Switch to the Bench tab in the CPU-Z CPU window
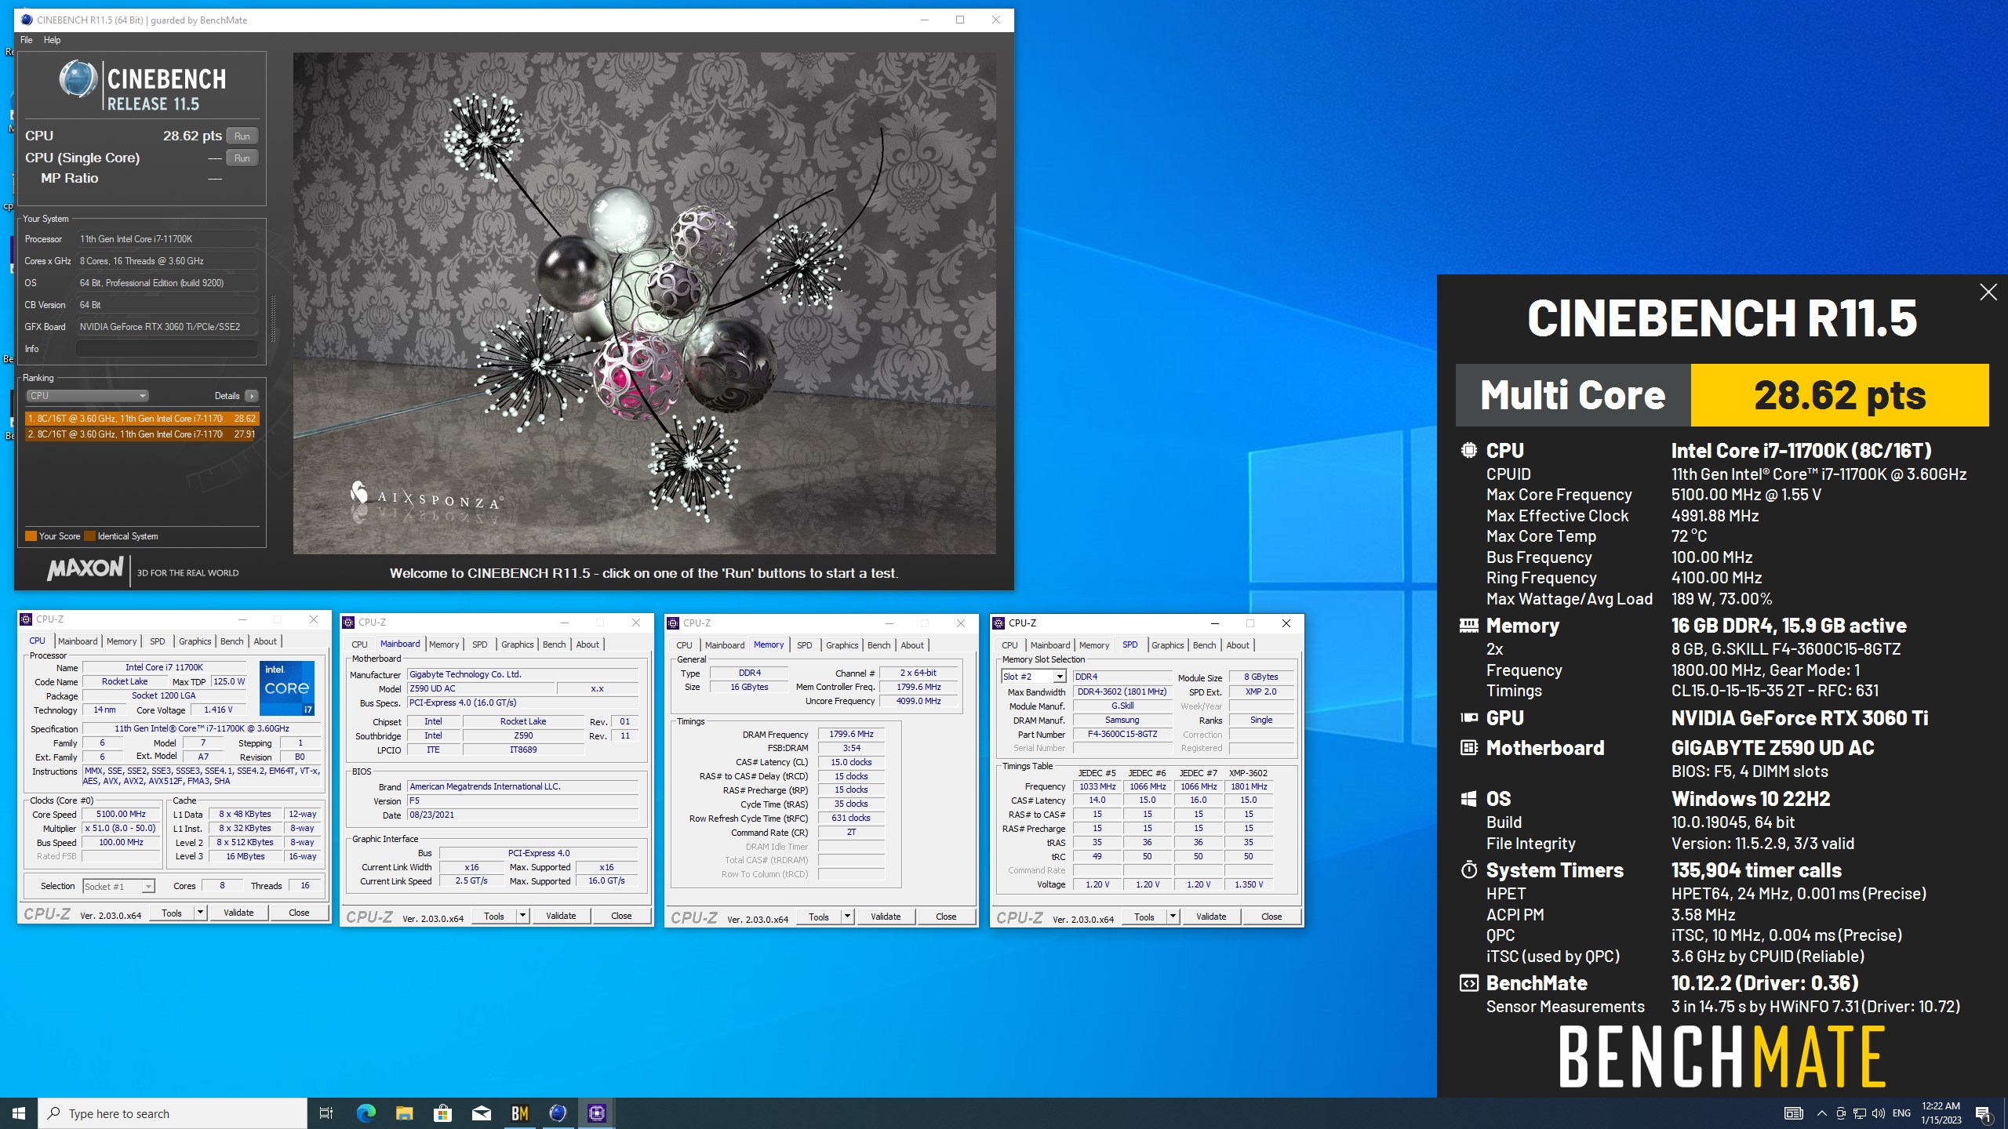2008x1129 pixels. (231, 641)
